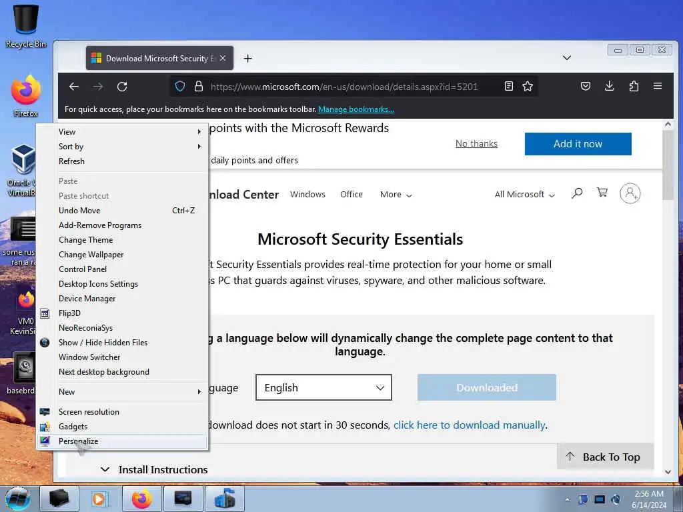Viewport: 683px width, 512px height.
Task: Open the Pocket save icon
Action: coord(586,86)
